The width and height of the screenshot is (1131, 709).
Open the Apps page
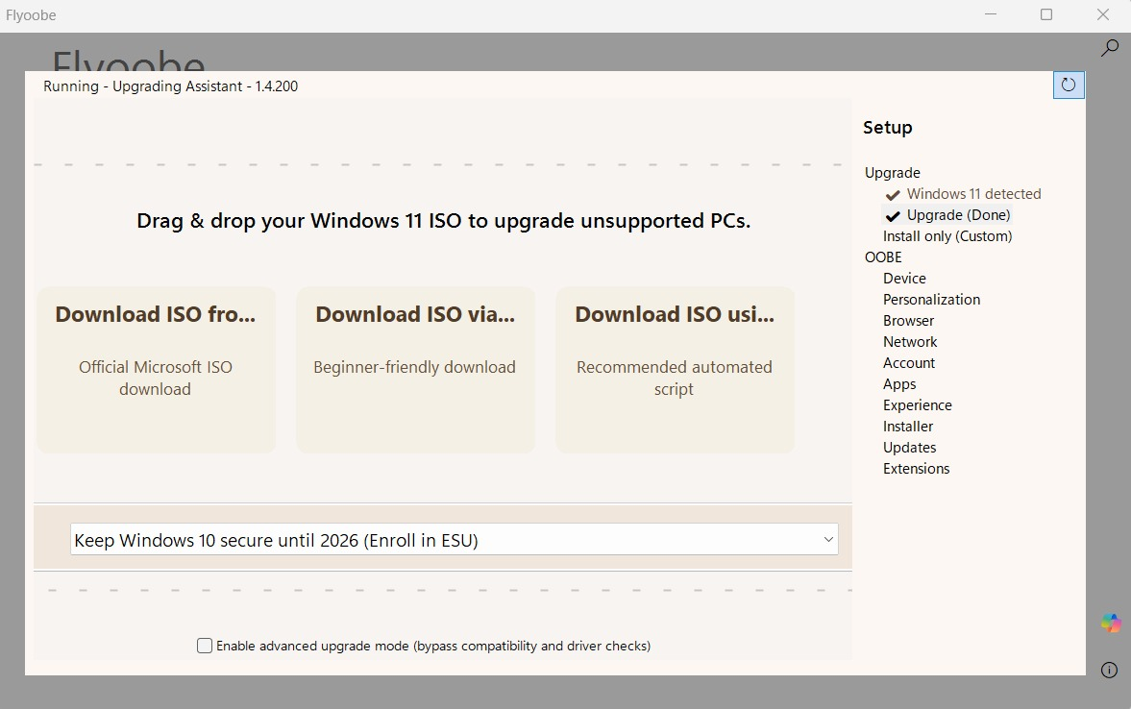(x=899, y=383)
